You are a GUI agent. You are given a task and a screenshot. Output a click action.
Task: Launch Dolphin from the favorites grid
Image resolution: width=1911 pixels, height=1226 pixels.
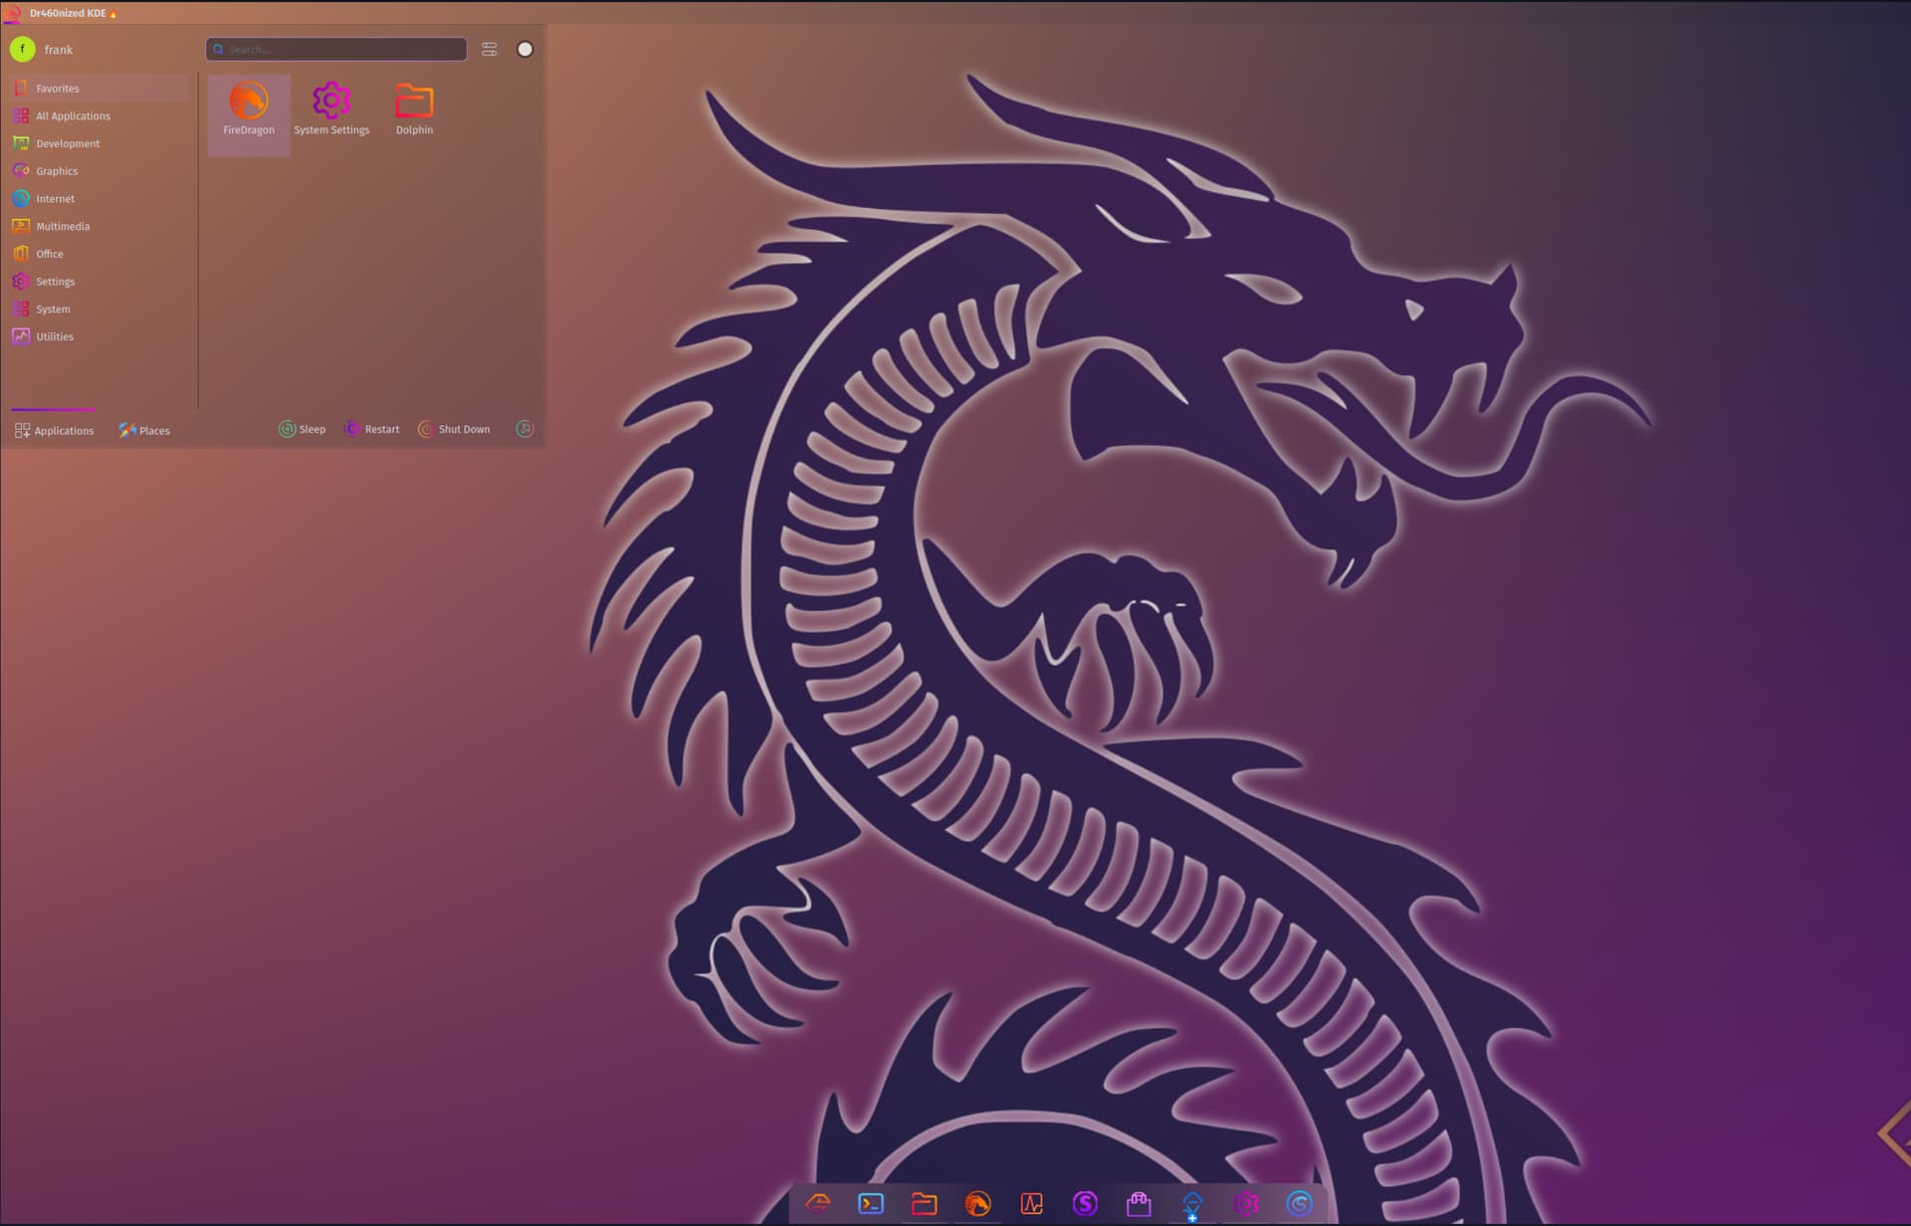pyautogui.click(x=414, y=113)
